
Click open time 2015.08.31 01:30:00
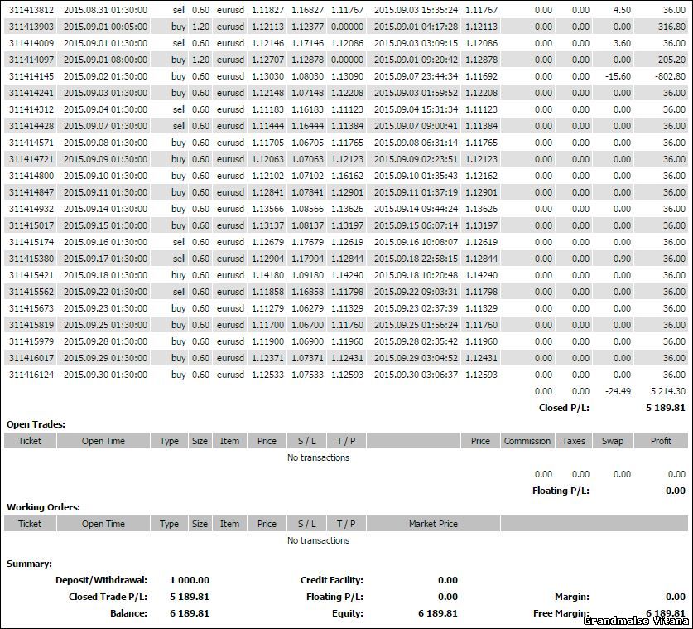(x=106, y=10)
